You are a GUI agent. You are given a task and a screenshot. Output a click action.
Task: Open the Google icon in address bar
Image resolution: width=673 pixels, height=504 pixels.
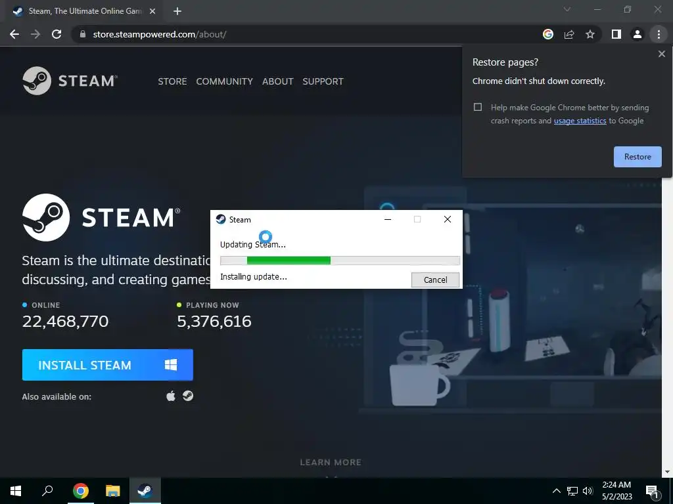547,34
